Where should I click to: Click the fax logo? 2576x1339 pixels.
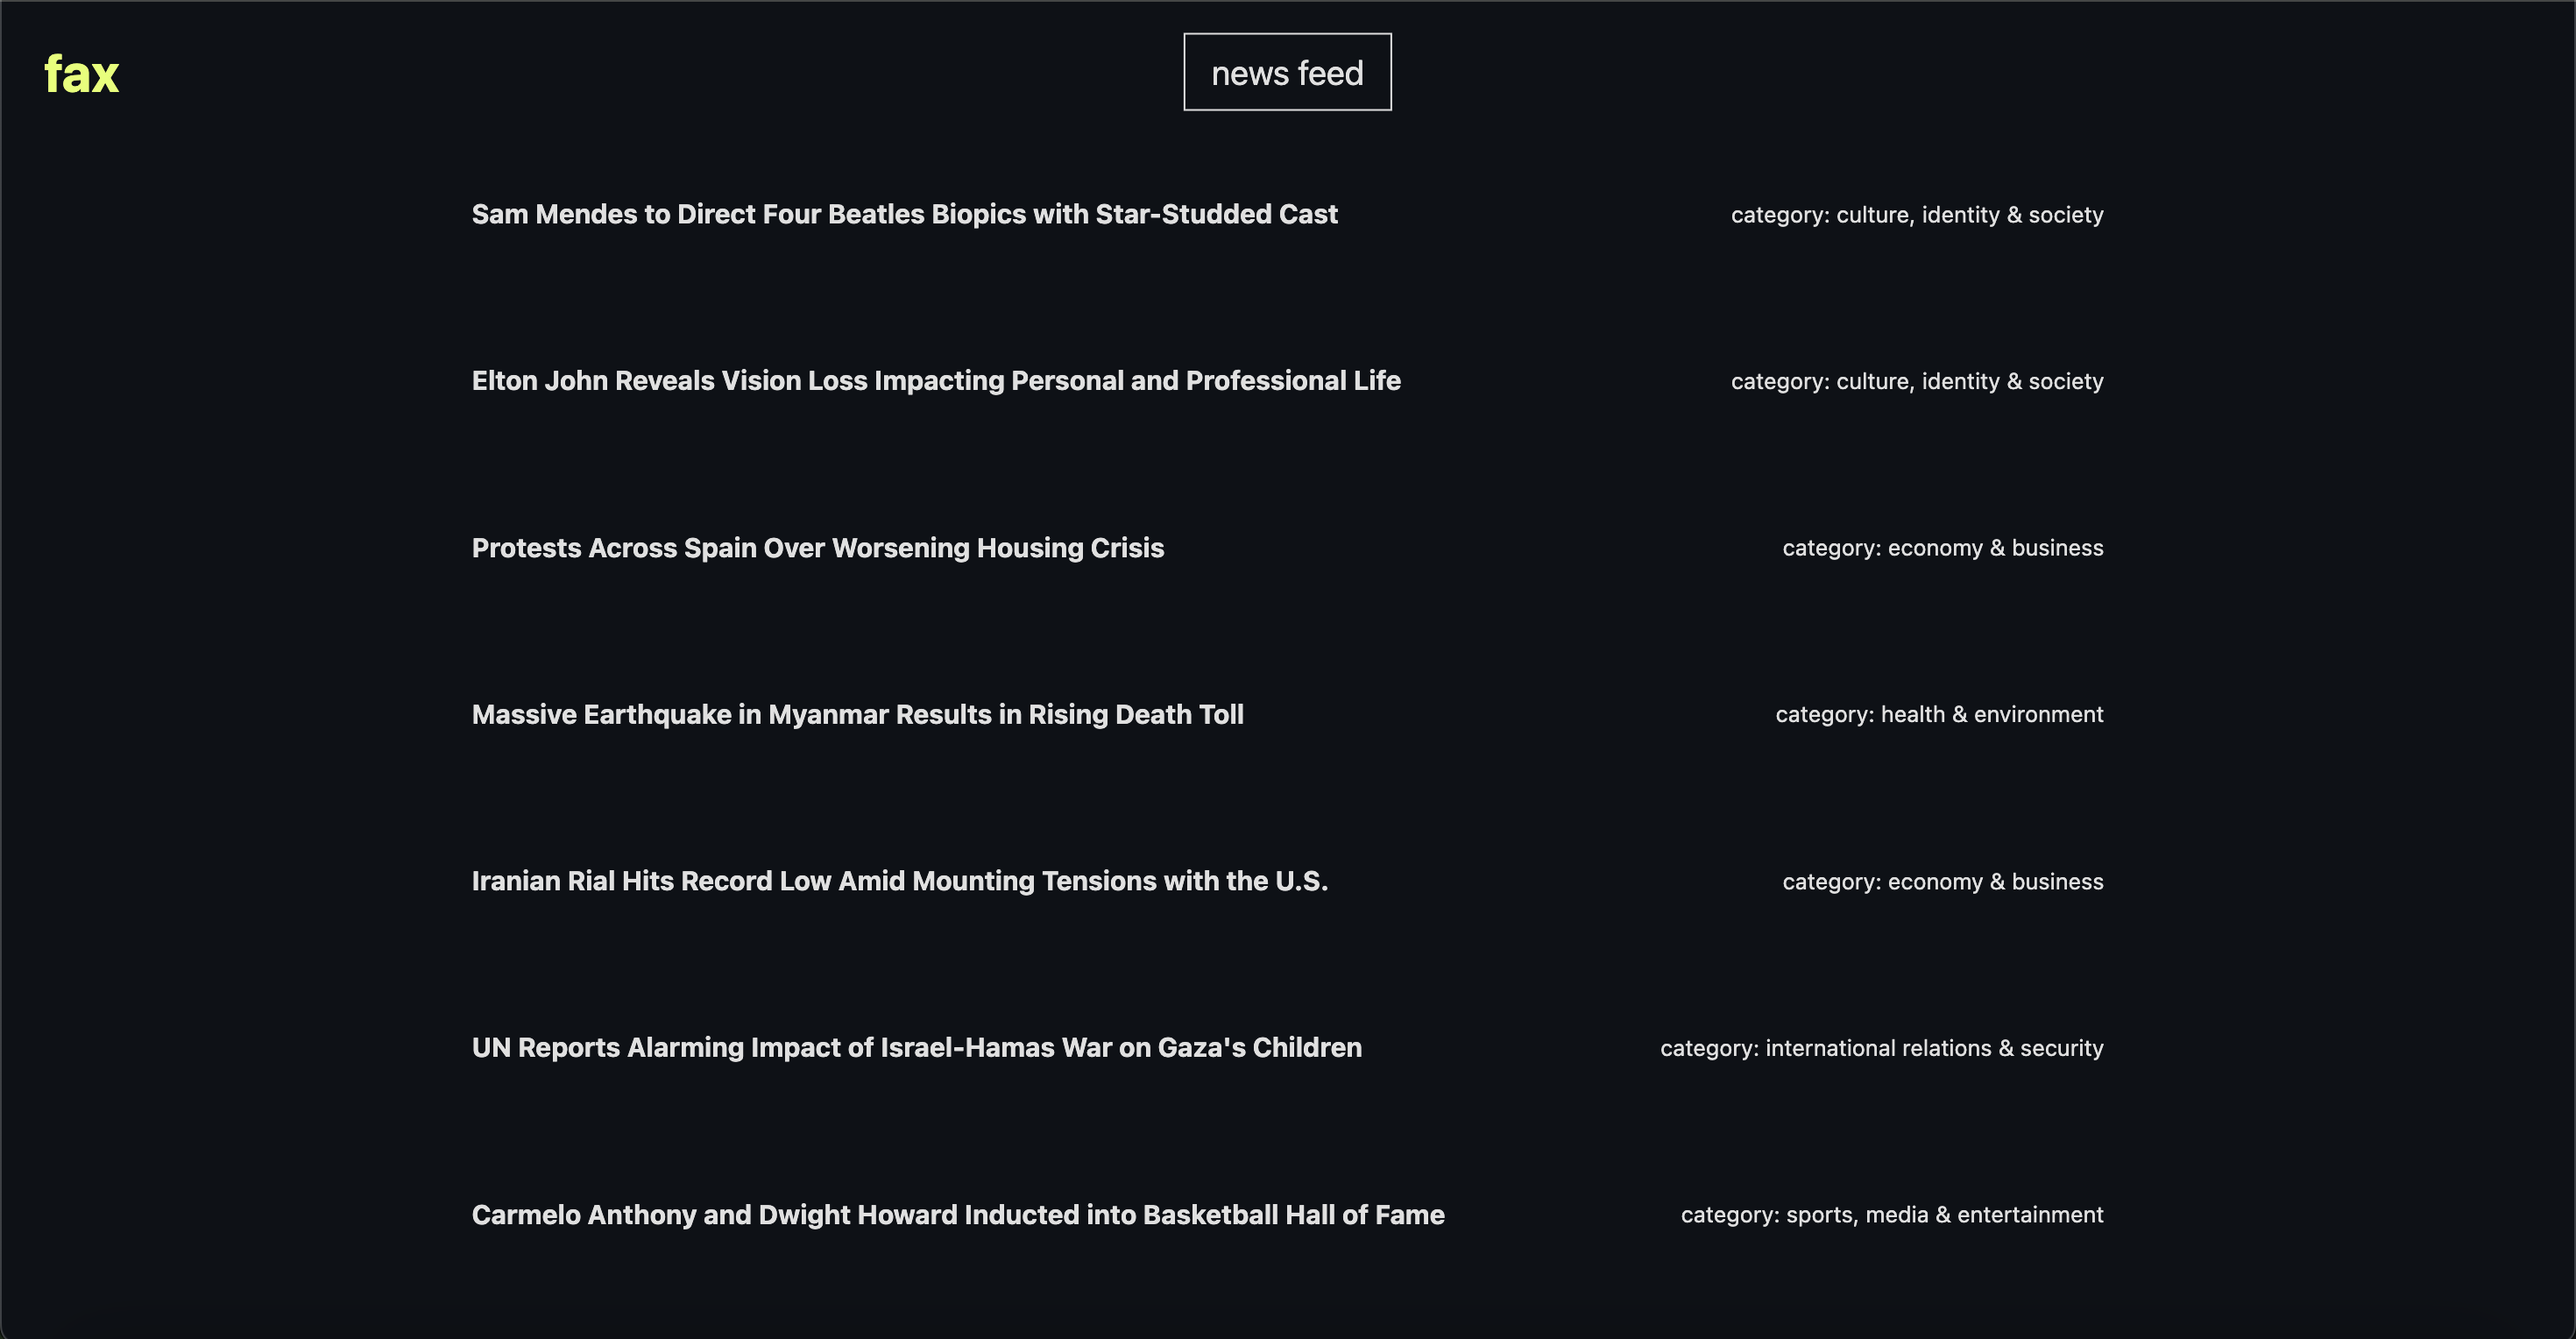(x=81, y=75)
